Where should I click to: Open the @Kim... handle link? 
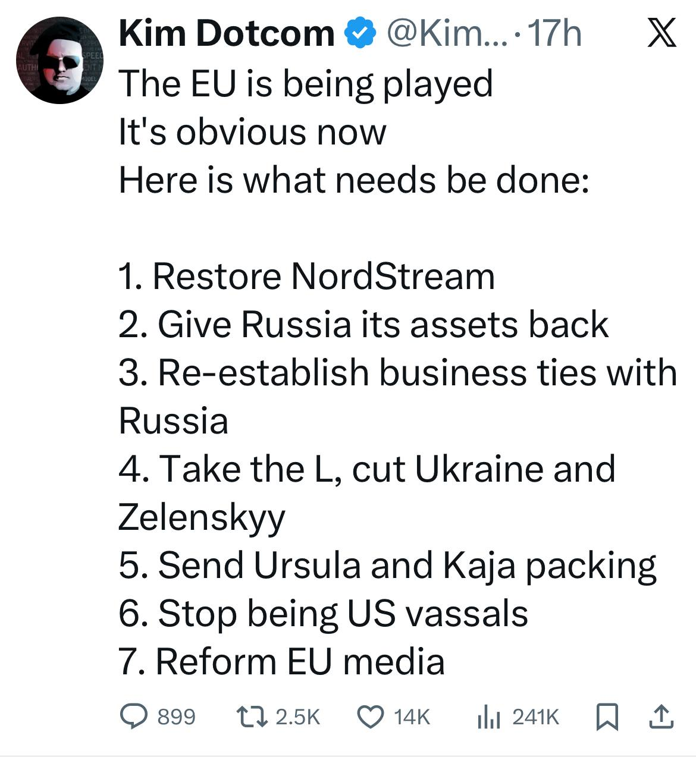[446, 33]
